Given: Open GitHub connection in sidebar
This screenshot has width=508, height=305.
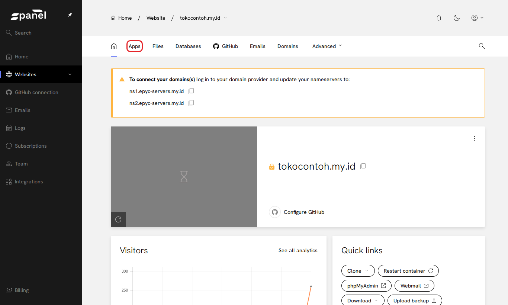Looking at the screenshot, I should click(41, 92).
